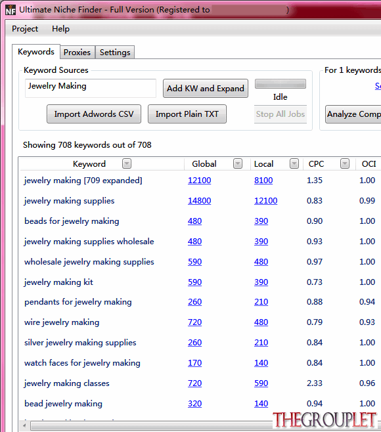Open local 390 link for jewelry making kit
The image size is (381, 432).
[x=261, y=282]
